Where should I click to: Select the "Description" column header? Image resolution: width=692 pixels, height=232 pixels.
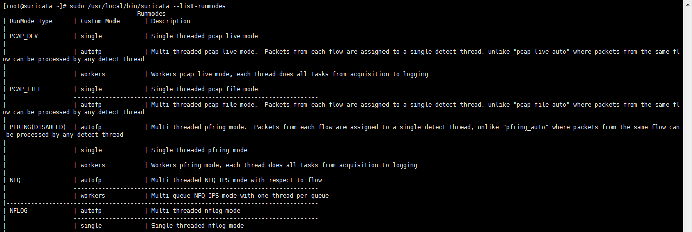coord(171,21)
